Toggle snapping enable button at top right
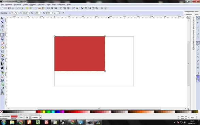This screenshot has width=200, height=125. pyautogui.click(x=198, y=18)
